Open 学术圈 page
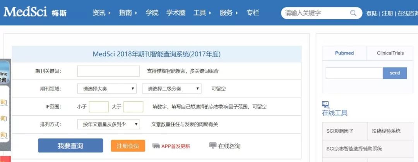Viewport: 418px width, 162px height. pyautogui.click(x=176, y=13)
